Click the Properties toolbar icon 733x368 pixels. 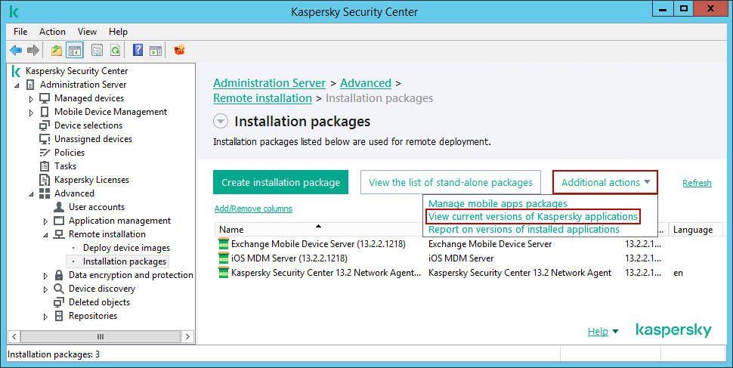[x=97, y=51]
